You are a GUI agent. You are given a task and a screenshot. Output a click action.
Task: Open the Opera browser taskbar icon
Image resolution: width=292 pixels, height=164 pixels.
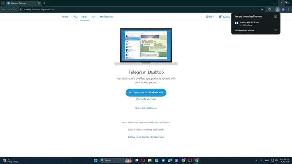(143, 160)
